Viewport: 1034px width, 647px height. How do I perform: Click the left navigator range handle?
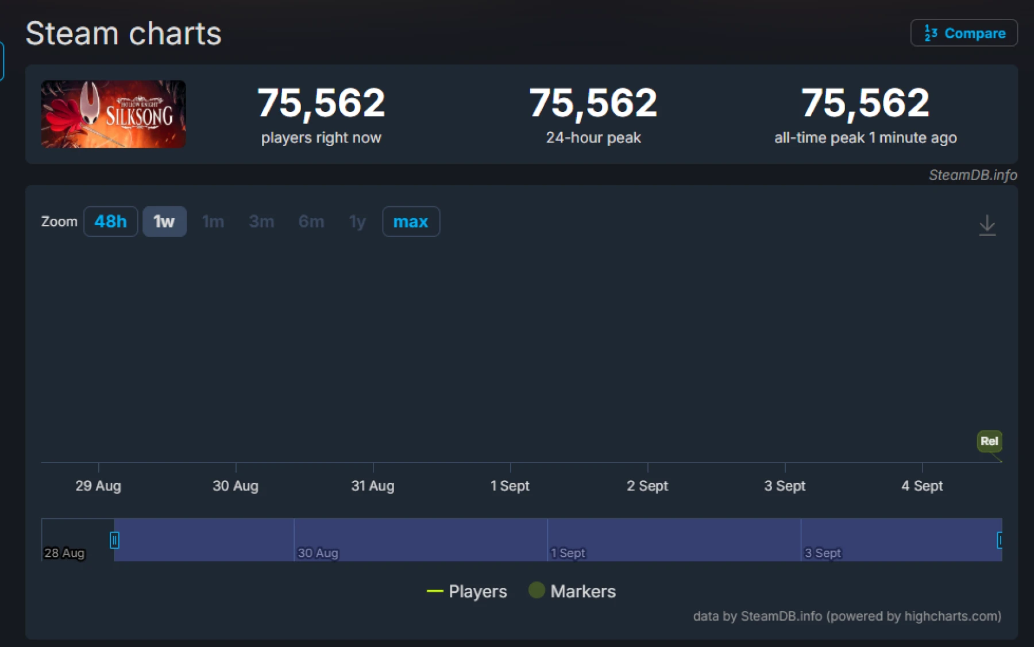pyautogui.click(x=114, y=540)
